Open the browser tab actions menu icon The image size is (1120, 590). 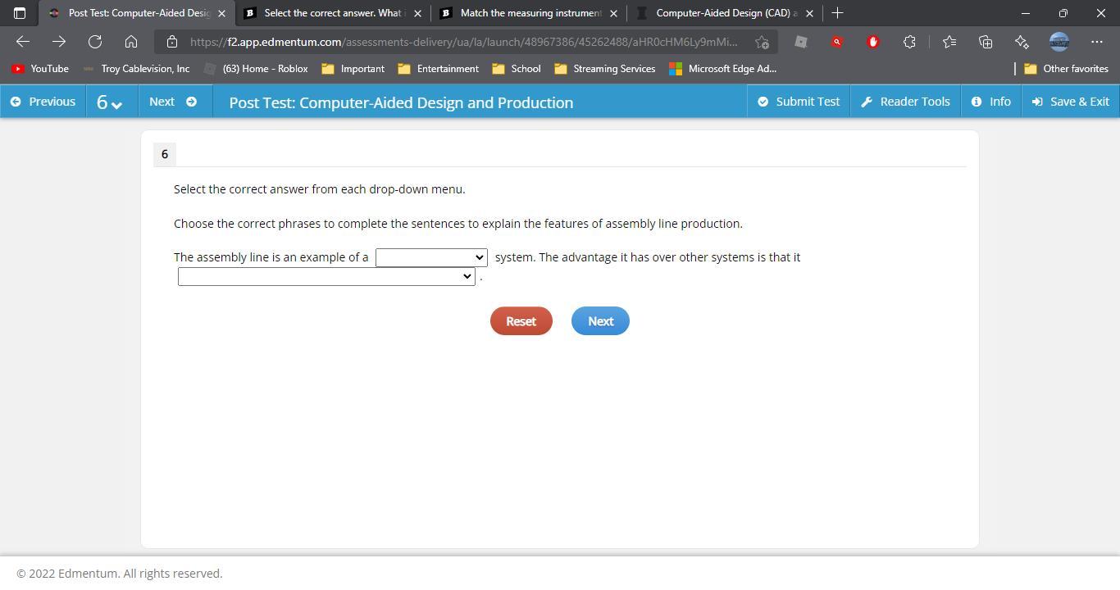pyautogui.click(x=20, y=13)
